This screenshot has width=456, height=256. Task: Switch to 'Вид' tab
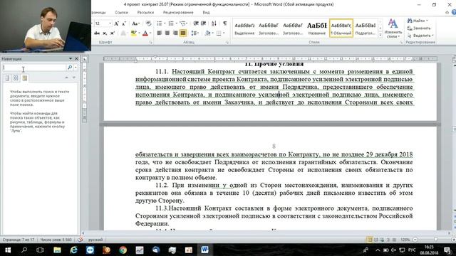(x=206, y=13)
